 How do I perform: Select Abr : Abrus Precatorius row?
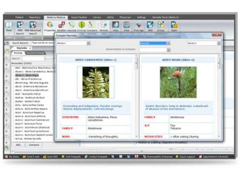[x=28, y=79]
